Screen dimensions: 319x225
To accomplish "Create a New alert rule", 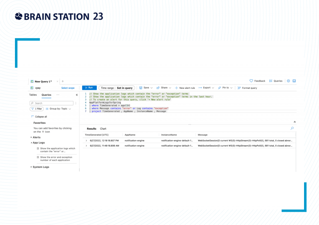I will point(185,88).
